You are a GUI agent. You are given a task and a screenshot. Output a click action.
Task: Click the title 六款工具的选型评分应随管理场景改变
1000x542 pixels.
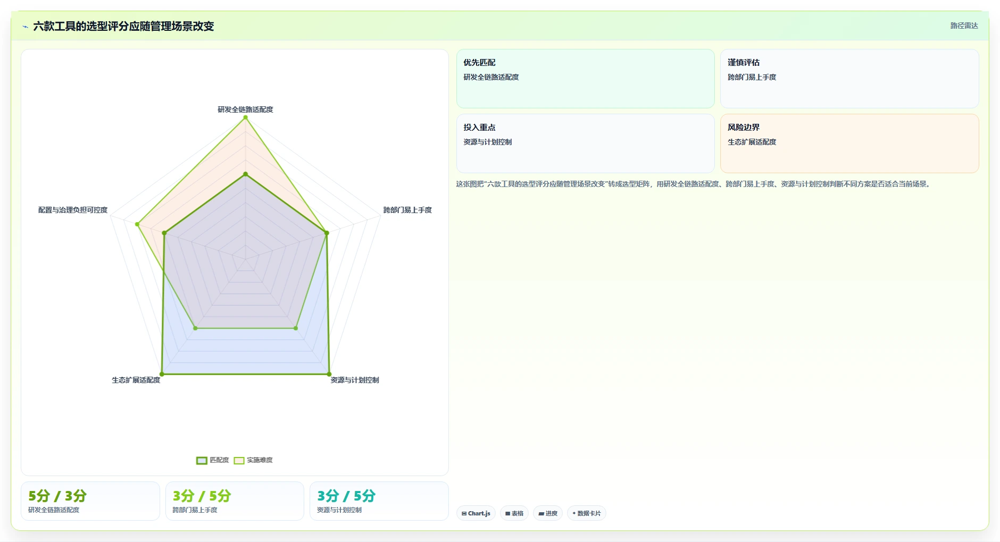pos(123,26)
